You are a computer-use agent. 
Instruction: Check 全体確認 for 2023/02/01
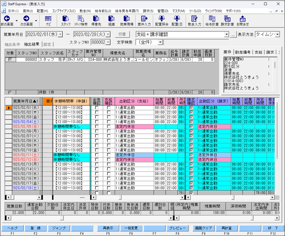click(97, 108)
